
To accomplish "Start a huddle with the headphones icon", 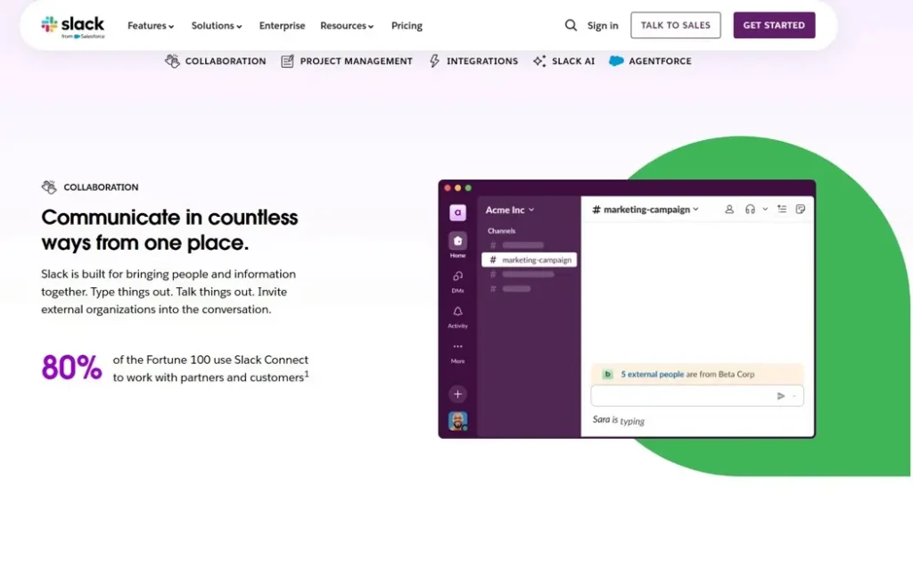I will coord(750,209).
